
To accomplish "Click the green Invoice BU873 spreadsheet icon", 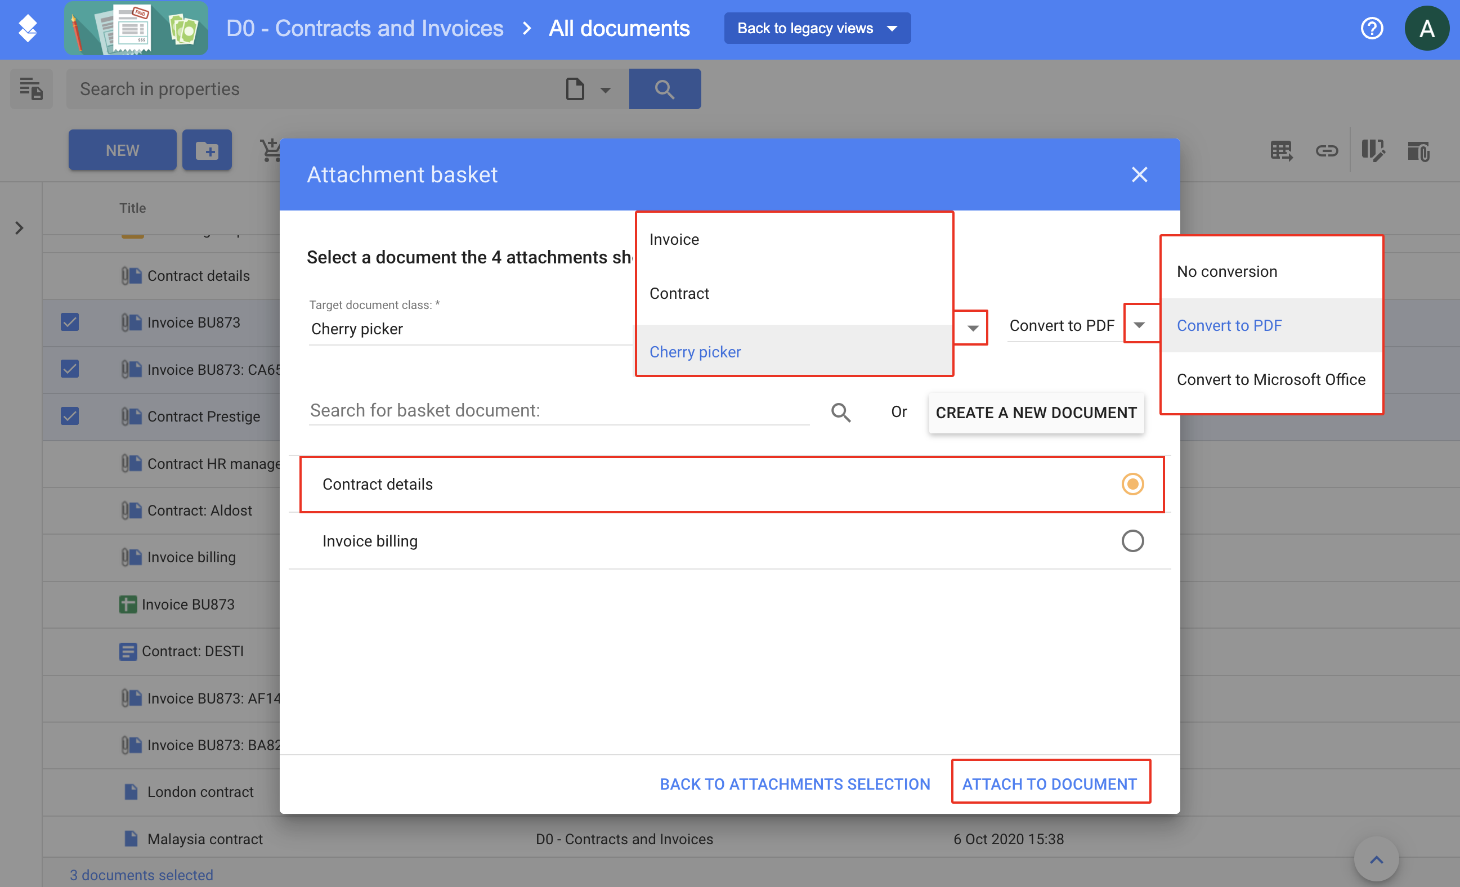I will pyautogui.click(x=128, y=604).
